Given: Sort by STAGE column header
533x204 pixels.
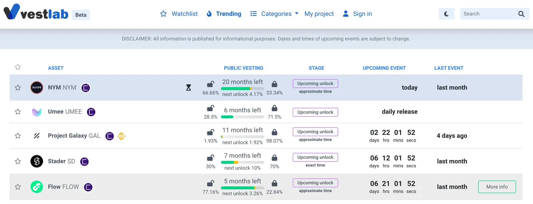Looking at the screenshot, I should (x=316, y=68).
